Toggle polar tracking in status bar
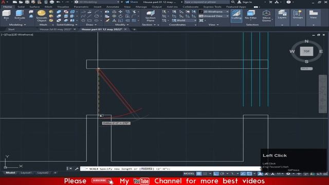 (222, 174)
